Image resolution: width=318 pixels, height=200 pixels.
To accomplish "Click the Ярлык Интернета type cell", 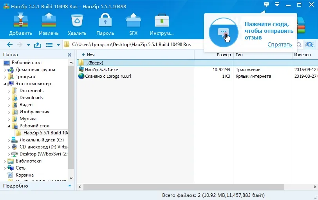I will (x=253, y=76).
